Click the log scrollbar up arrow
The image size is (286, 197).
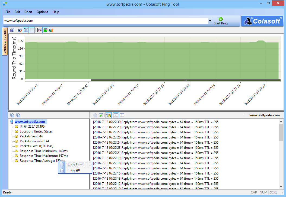point(281,122)
